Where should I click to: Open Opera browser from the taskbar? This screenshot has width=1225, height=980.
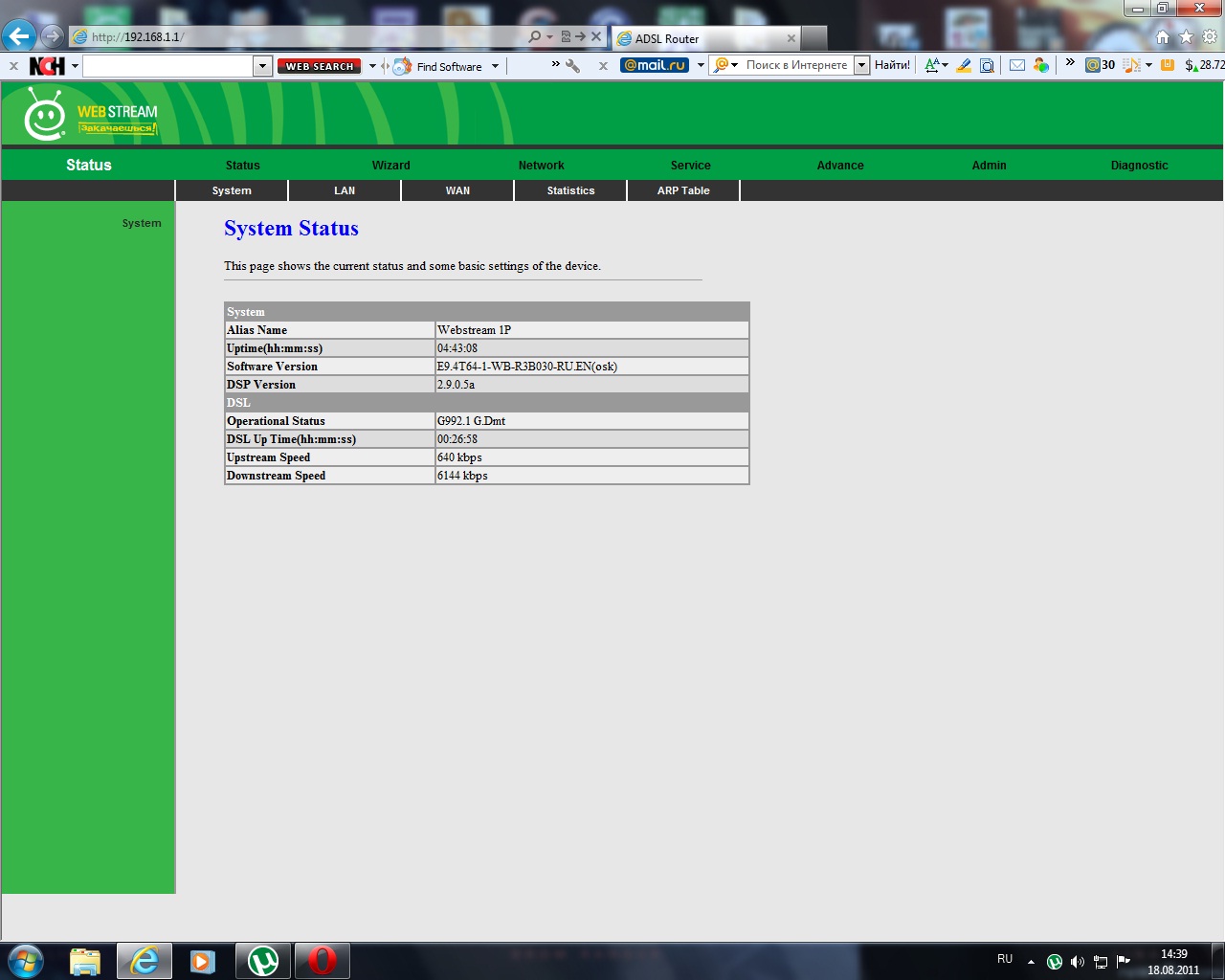click(322, 961)
